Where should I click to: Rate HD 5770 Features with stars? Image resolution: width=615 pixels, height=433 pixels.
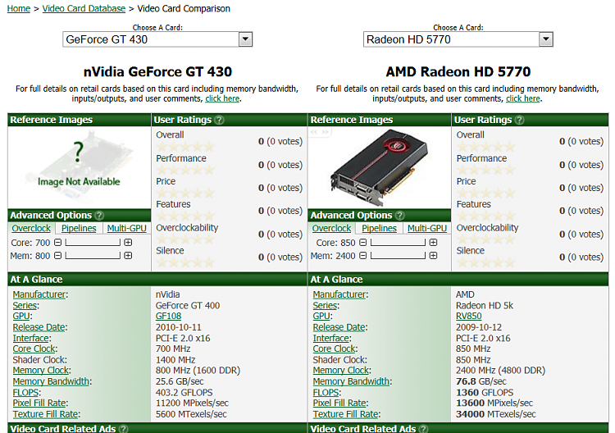point(485,216)
